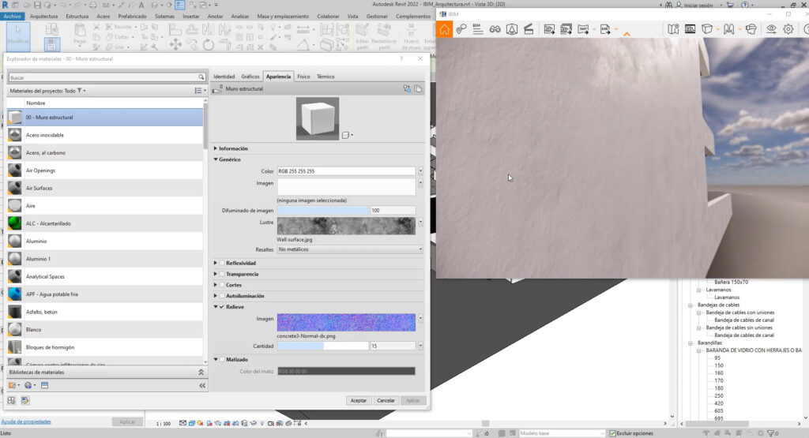Viewport: 809px width, 438px height.
Task: Click the binoculars icon in IBIM toolbar
Action: click(495, 29)
